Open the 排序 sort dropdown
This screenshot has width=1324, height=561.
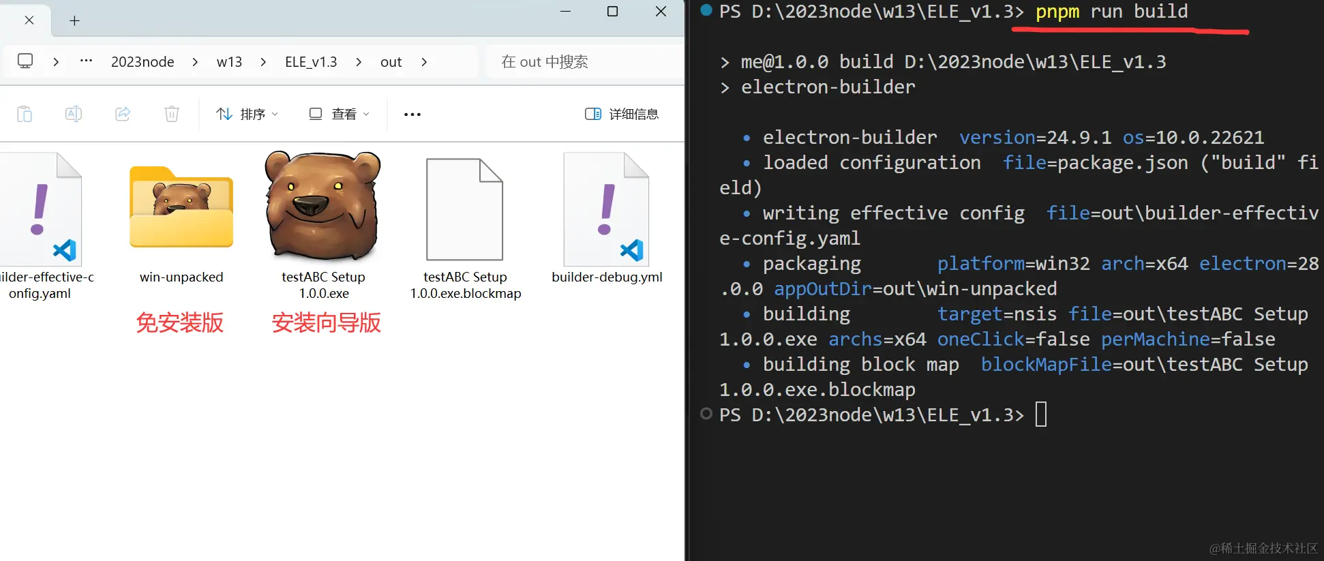point(247,114)
